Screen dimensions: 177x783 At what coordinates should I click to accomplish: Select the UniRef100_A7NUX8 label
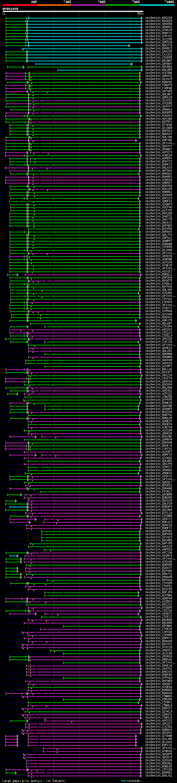(x=159, y=751)
